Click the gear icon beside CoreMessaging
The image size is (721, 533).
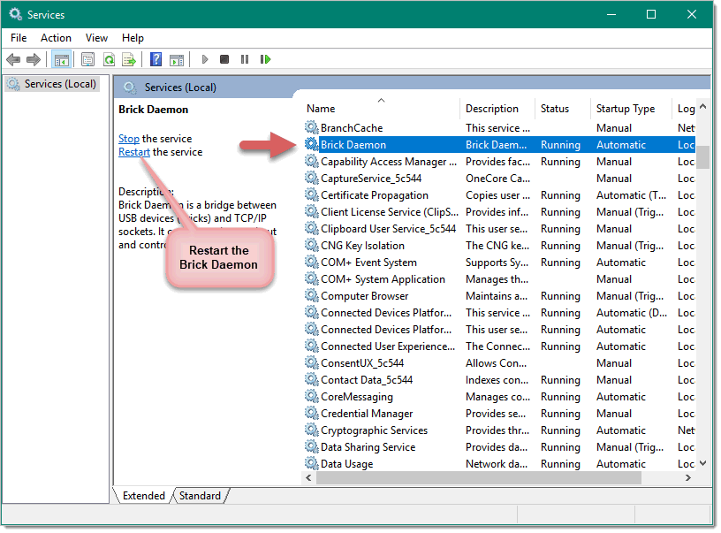(x=312, y=396)
